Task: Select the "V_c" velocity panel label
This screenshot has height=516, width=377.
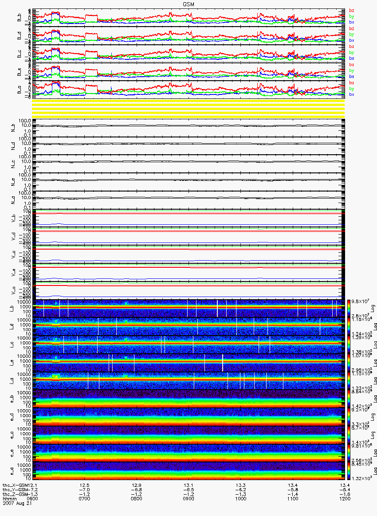Action: coord(13,255)
